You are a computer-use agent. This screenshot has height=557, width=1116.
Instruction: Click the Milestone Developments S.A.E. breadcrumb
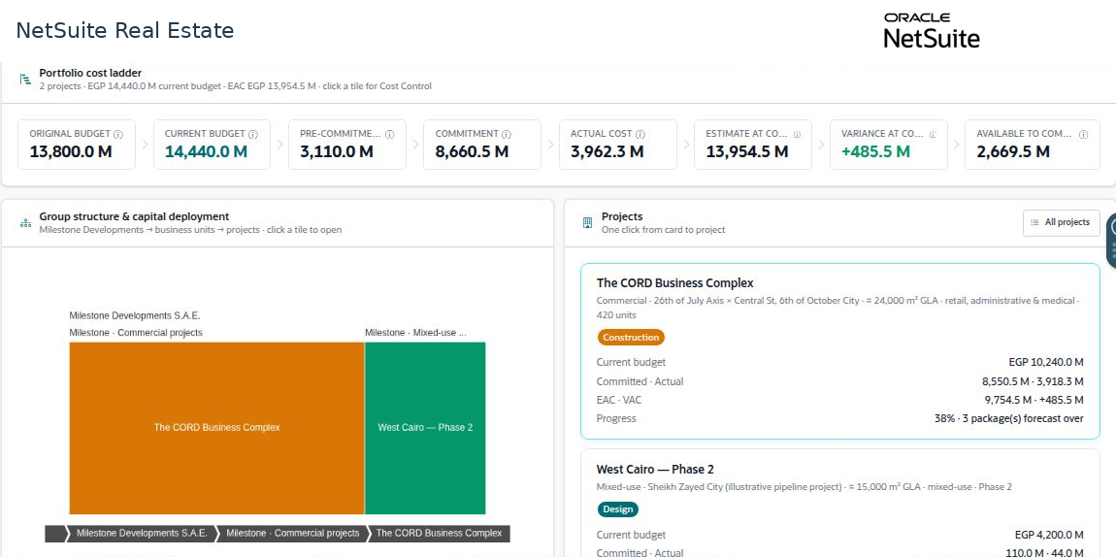(x=141, y=533)
